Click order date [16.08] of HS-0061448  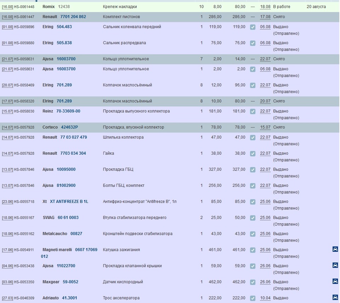pyautogui.click(x=7, y=7)
